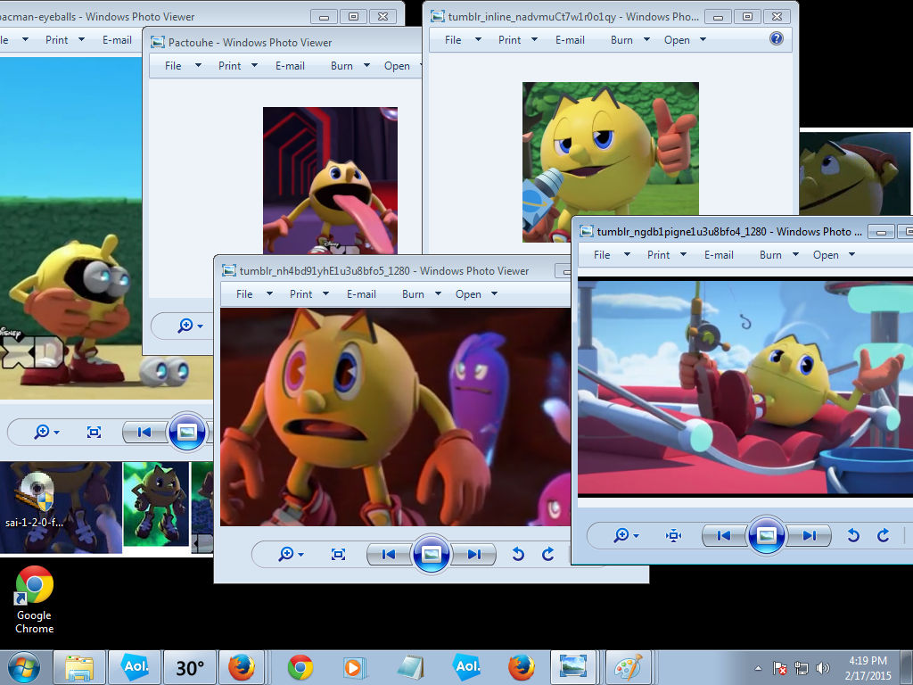Viewport: 913px width, 685px height.
Task: Start slide show in tumblr_nh4bd91 window
Action: 431,554
